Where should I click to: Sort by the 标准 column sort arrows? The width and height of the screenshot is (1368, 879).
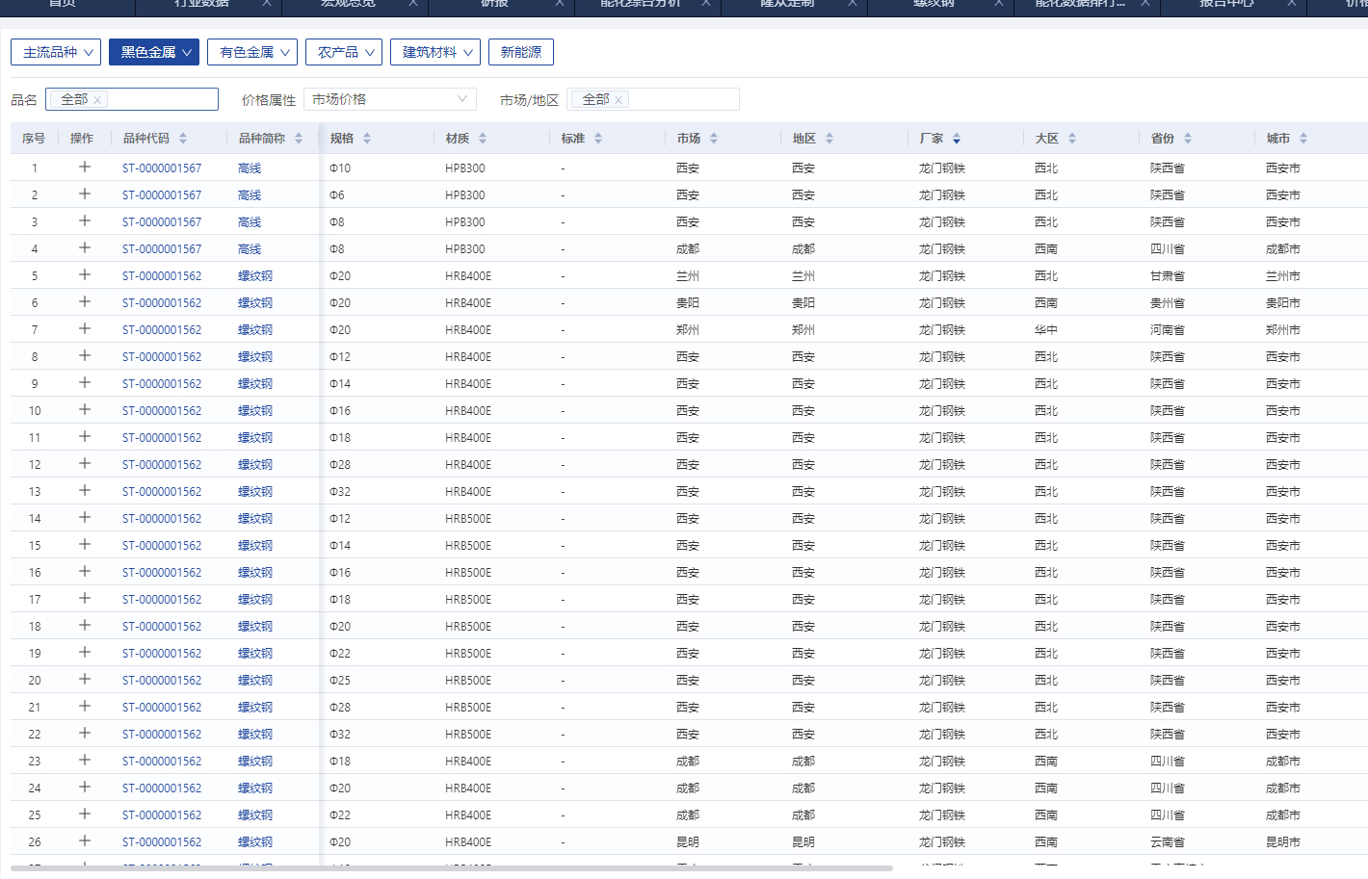(598, 139)
